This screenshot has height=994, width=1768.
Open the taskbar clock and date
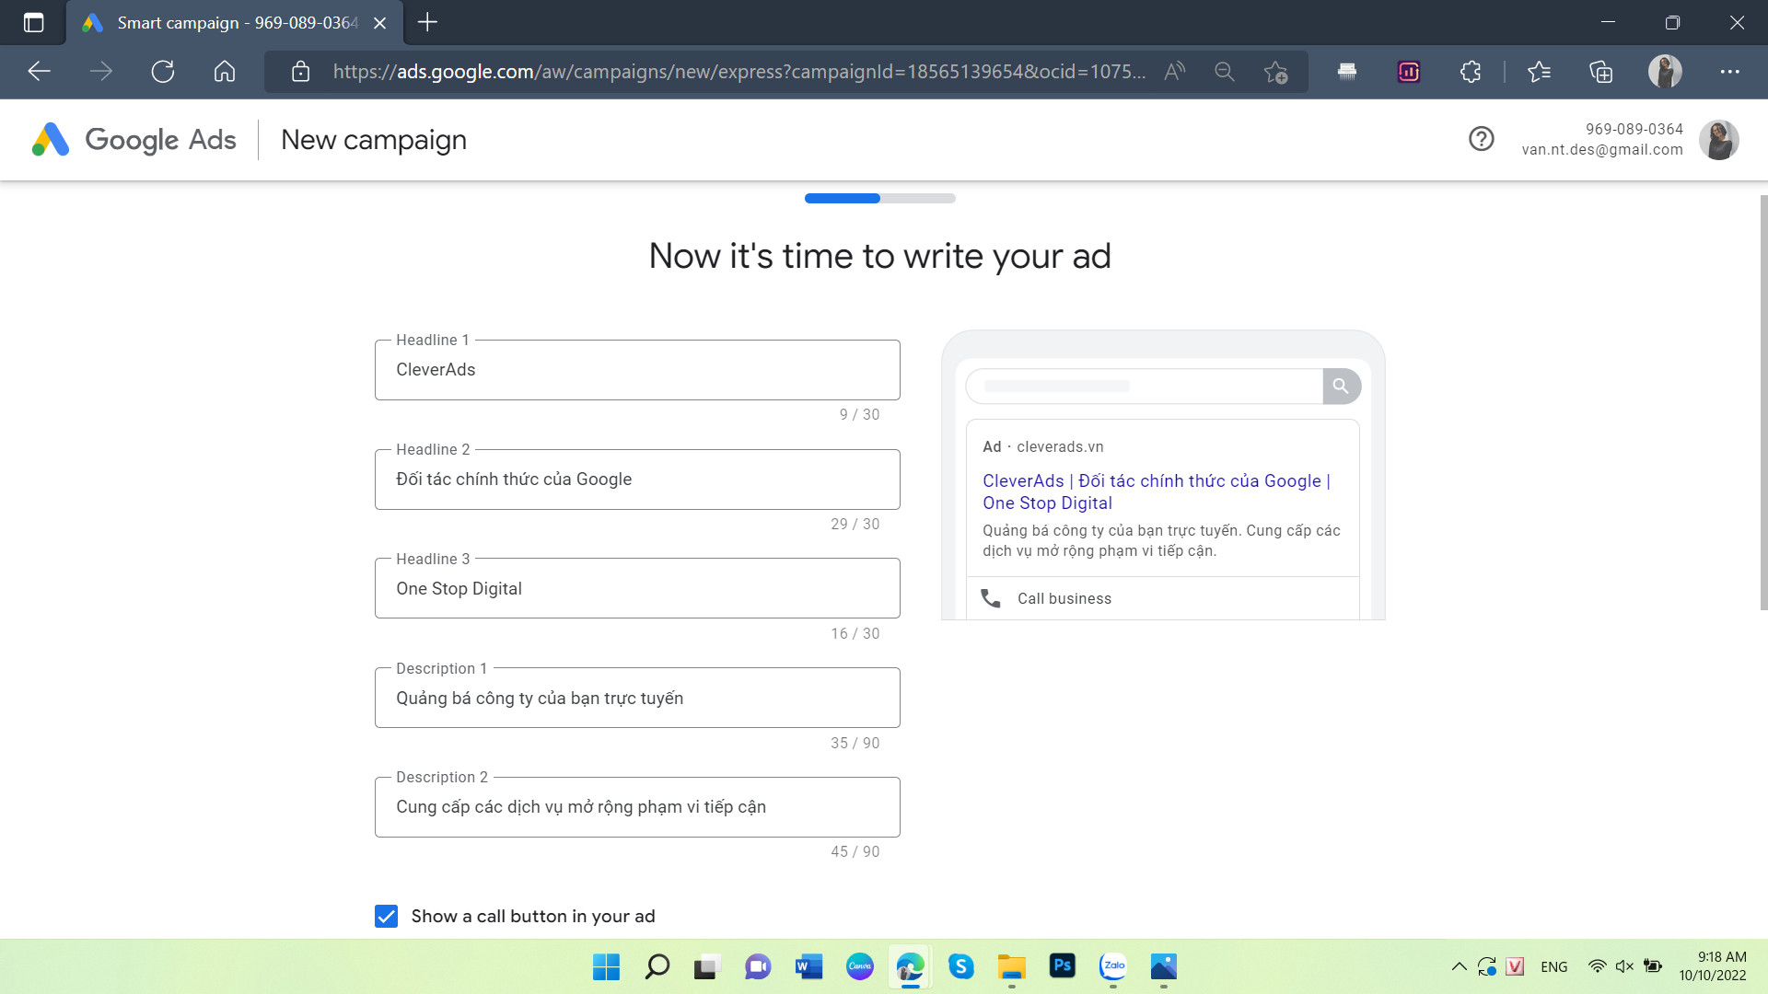tap(1713, 966)
